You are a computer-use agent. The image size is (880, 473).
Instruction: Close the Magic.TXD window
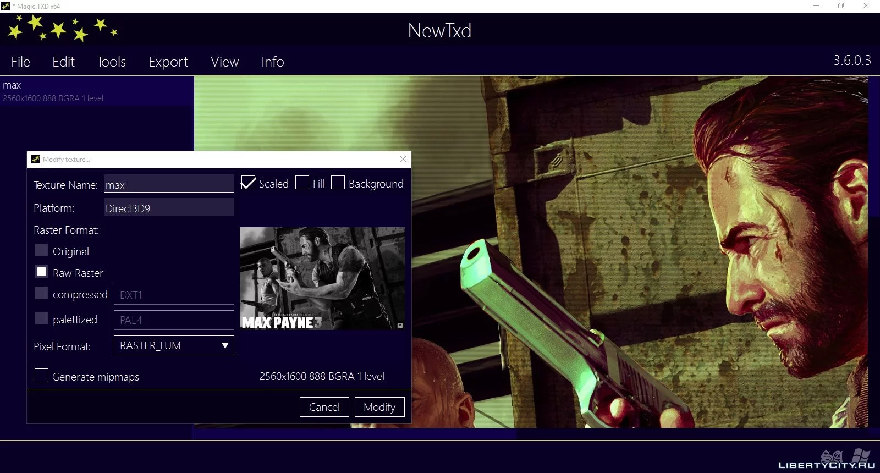(866, 6)
